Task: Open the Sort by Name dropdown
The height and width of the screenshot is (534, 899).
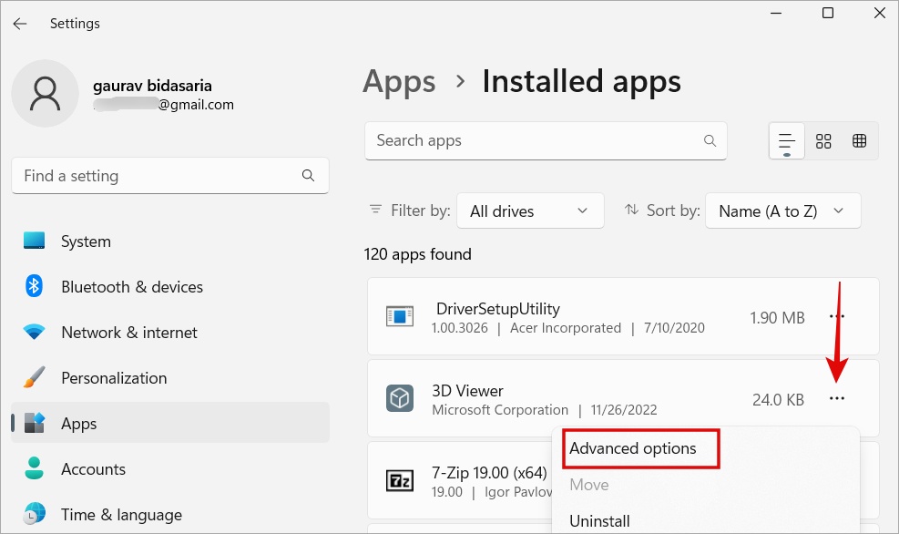Action: point(782,211)
